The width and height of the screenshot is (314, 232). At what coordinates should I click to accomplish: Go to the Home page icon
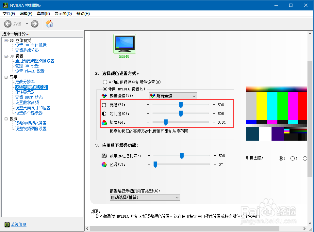point(49,23)
